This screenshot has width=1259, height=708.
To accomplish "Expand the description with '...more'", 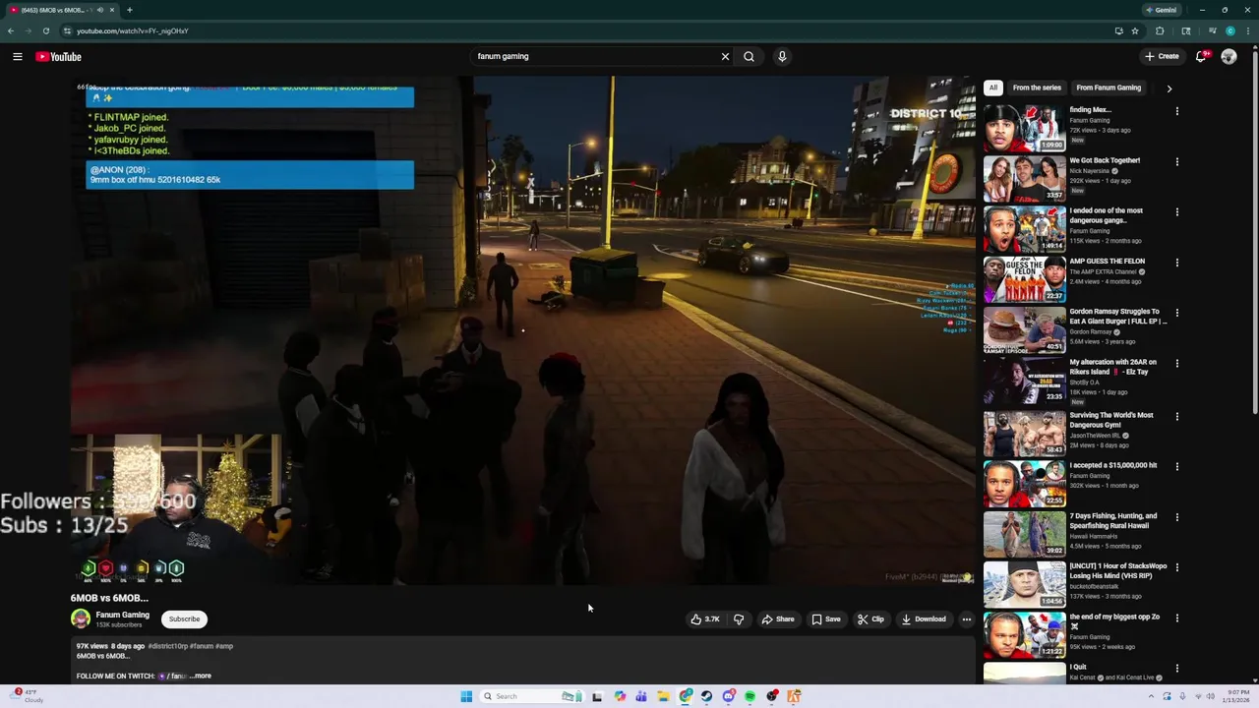I will [x=201, y=676].
